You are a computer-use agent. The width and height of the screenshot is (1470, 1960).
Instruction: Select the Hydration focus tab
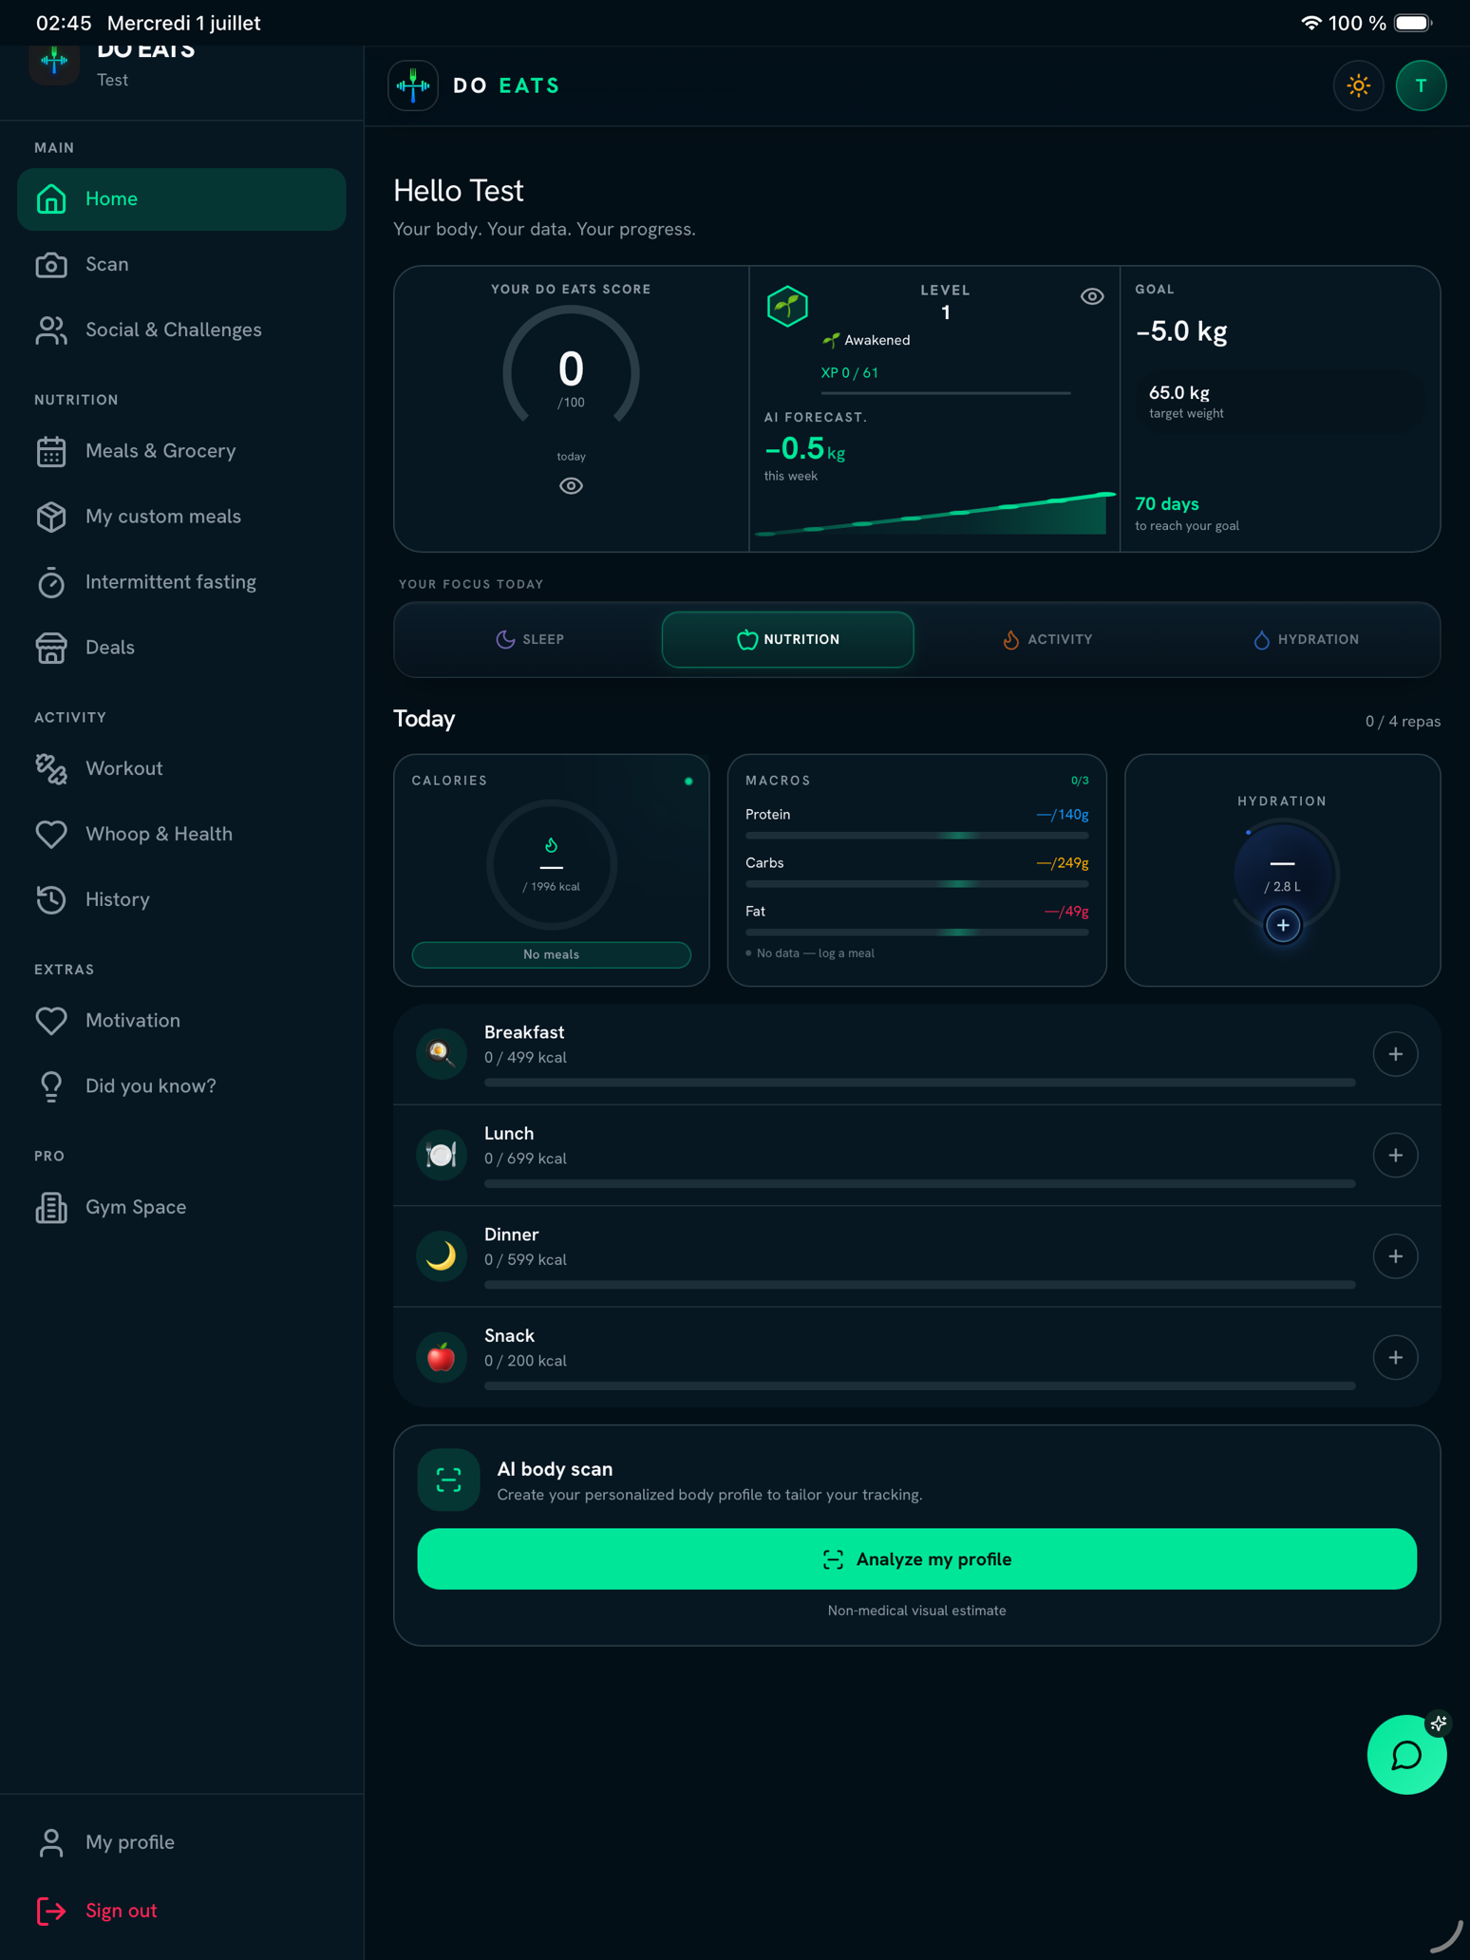coord(1306,639)
